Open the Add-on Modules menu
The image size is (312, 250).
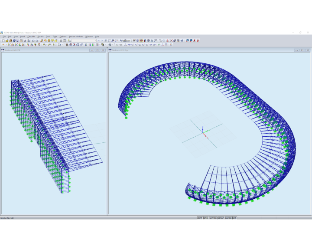[76, 36]
